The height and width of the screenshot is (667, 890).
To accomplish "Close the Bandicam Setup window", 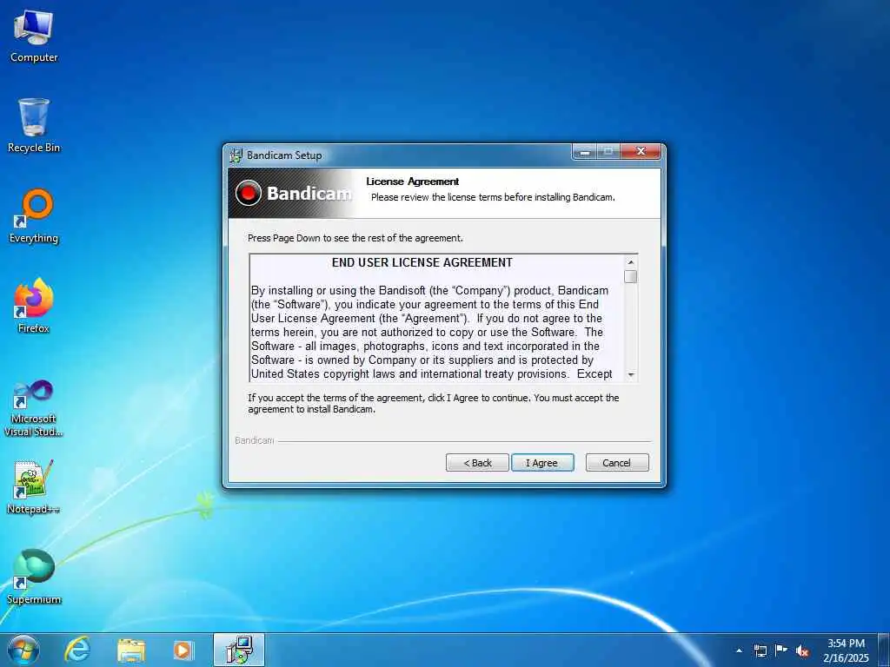I will (641, 151).
